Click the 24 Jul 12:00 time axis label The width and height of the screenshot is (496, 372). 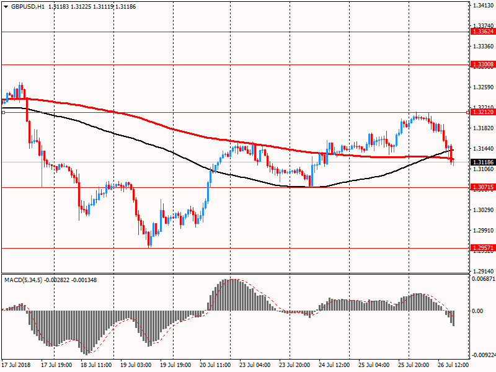(334, 365)
